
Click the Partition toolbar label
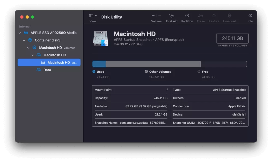pos(187,21)
